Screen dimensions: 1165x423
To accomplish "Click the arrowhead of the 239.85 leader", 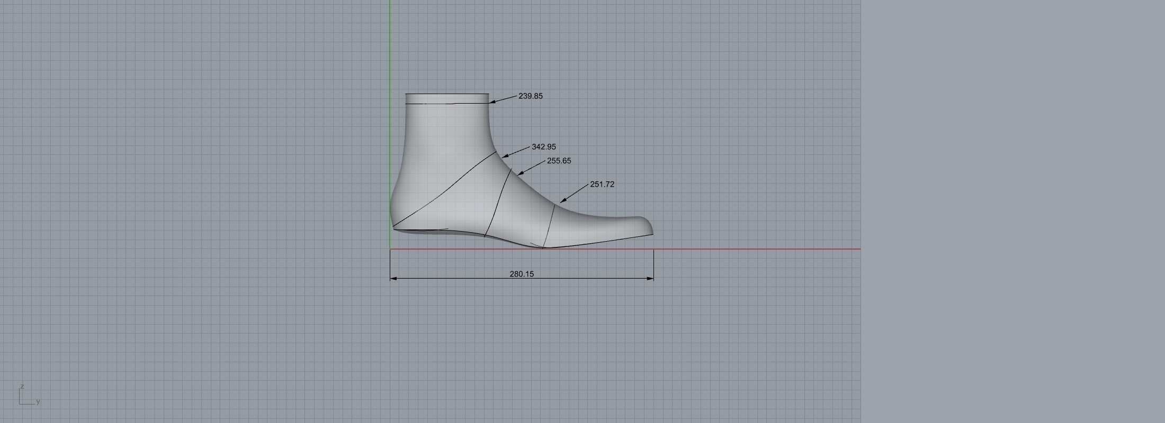I will 492,102.
